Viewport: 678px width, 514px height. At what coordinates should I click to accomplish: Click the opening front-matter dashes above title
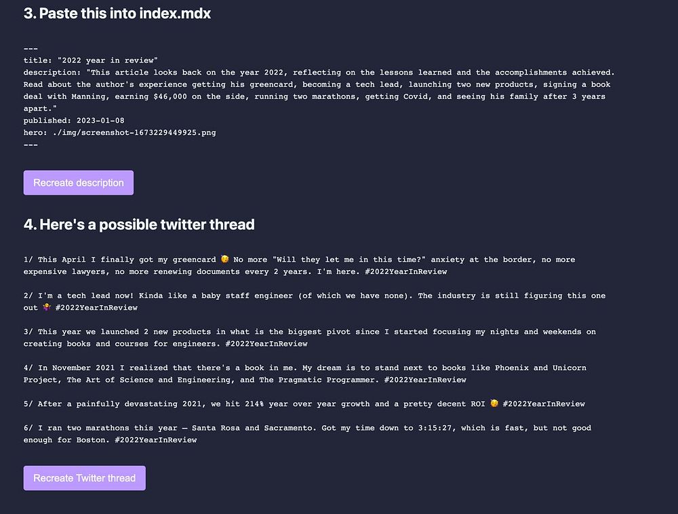[31, 49]
